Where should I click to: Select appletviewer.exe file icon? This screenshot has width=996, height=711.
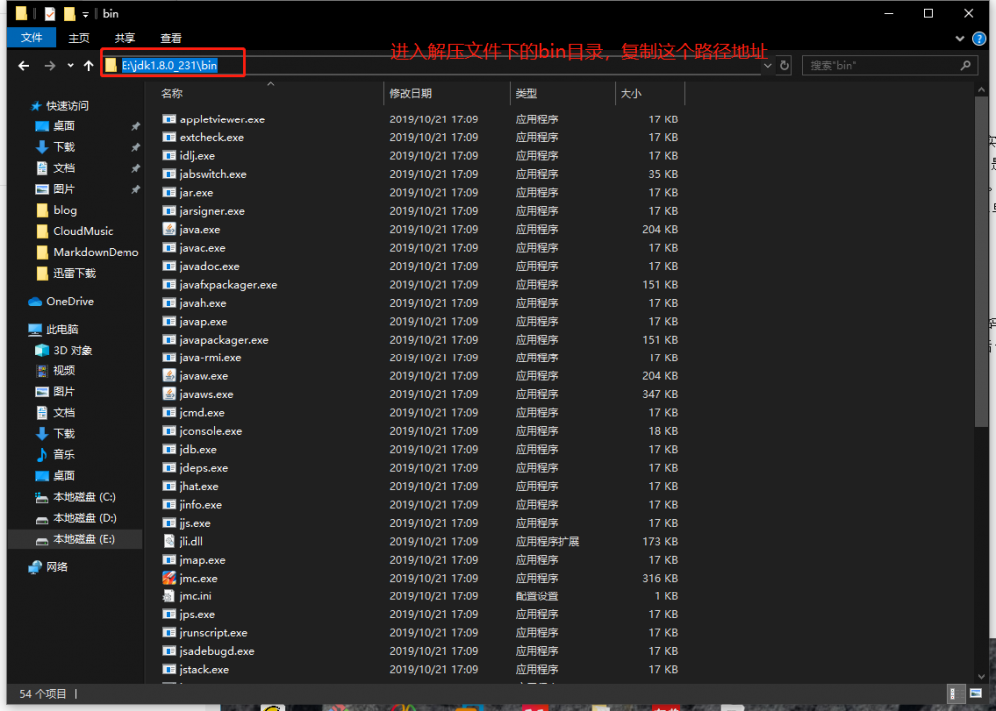coord(169,119)
